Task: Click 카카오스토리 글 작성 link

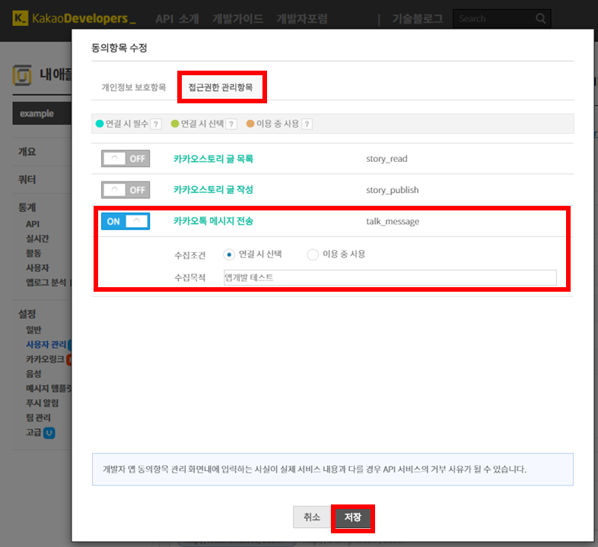Action: pyautogui.click(x=213, y=190)
